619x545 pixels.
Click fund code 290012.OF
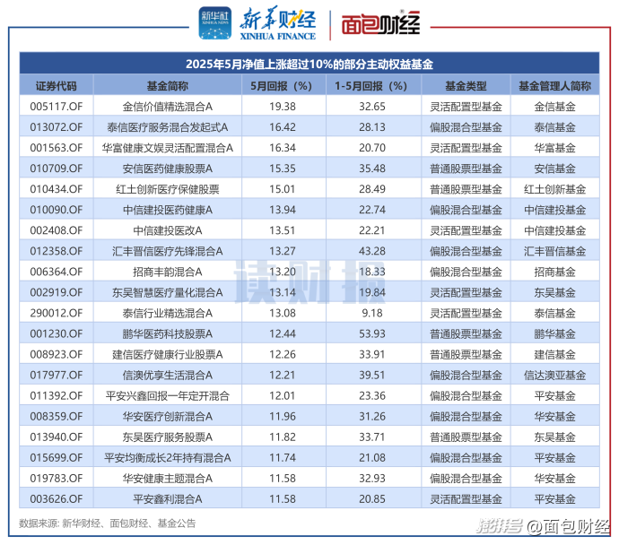tap(57, 313)
